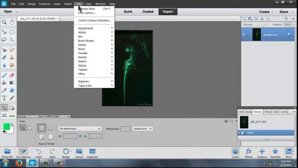Select the Brush tool

[4, 75]
